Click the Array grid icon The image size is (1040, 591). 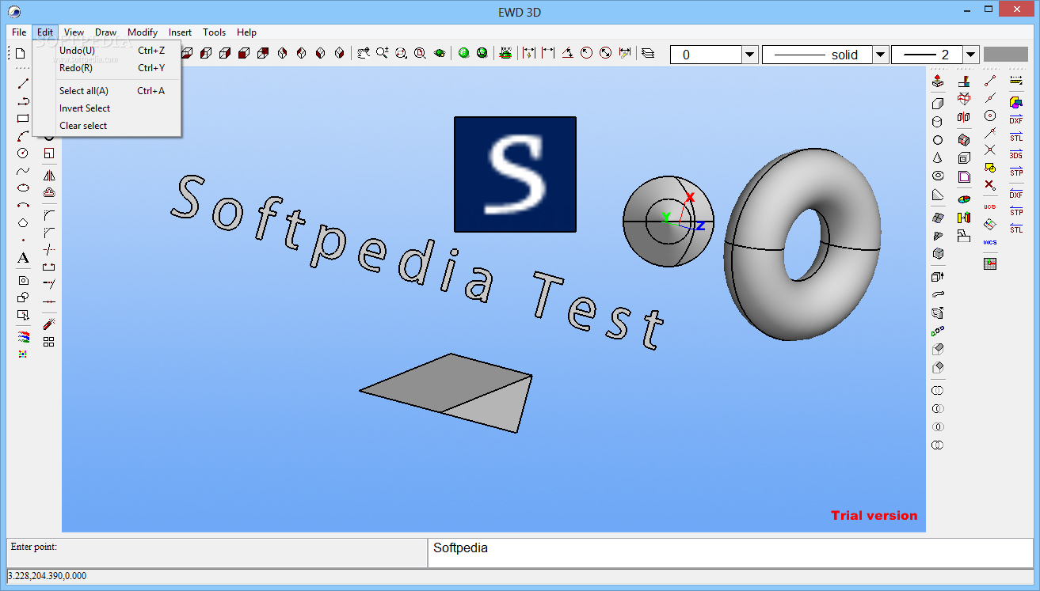[x=49, y=342]
